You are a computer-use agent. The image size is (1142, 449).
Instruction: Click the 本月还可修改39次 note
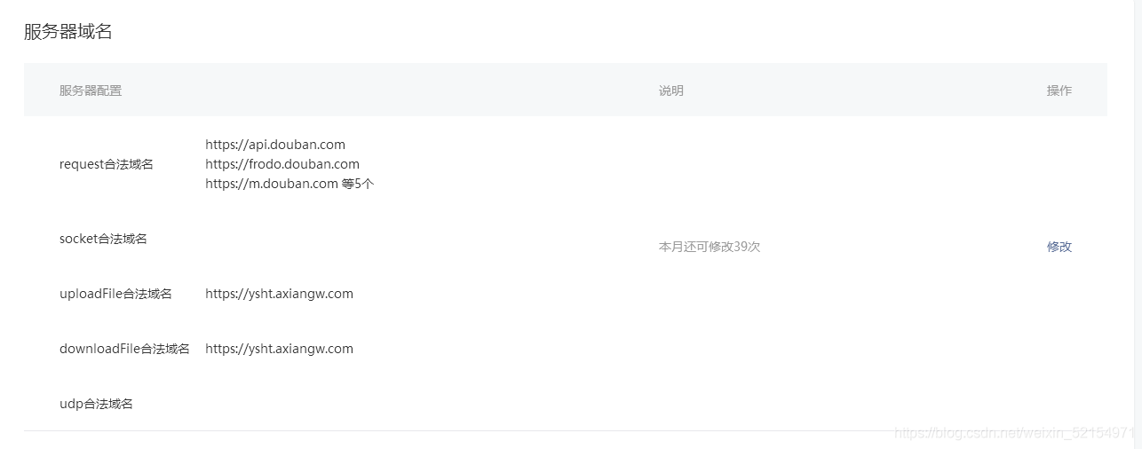(x=709, y=247)
